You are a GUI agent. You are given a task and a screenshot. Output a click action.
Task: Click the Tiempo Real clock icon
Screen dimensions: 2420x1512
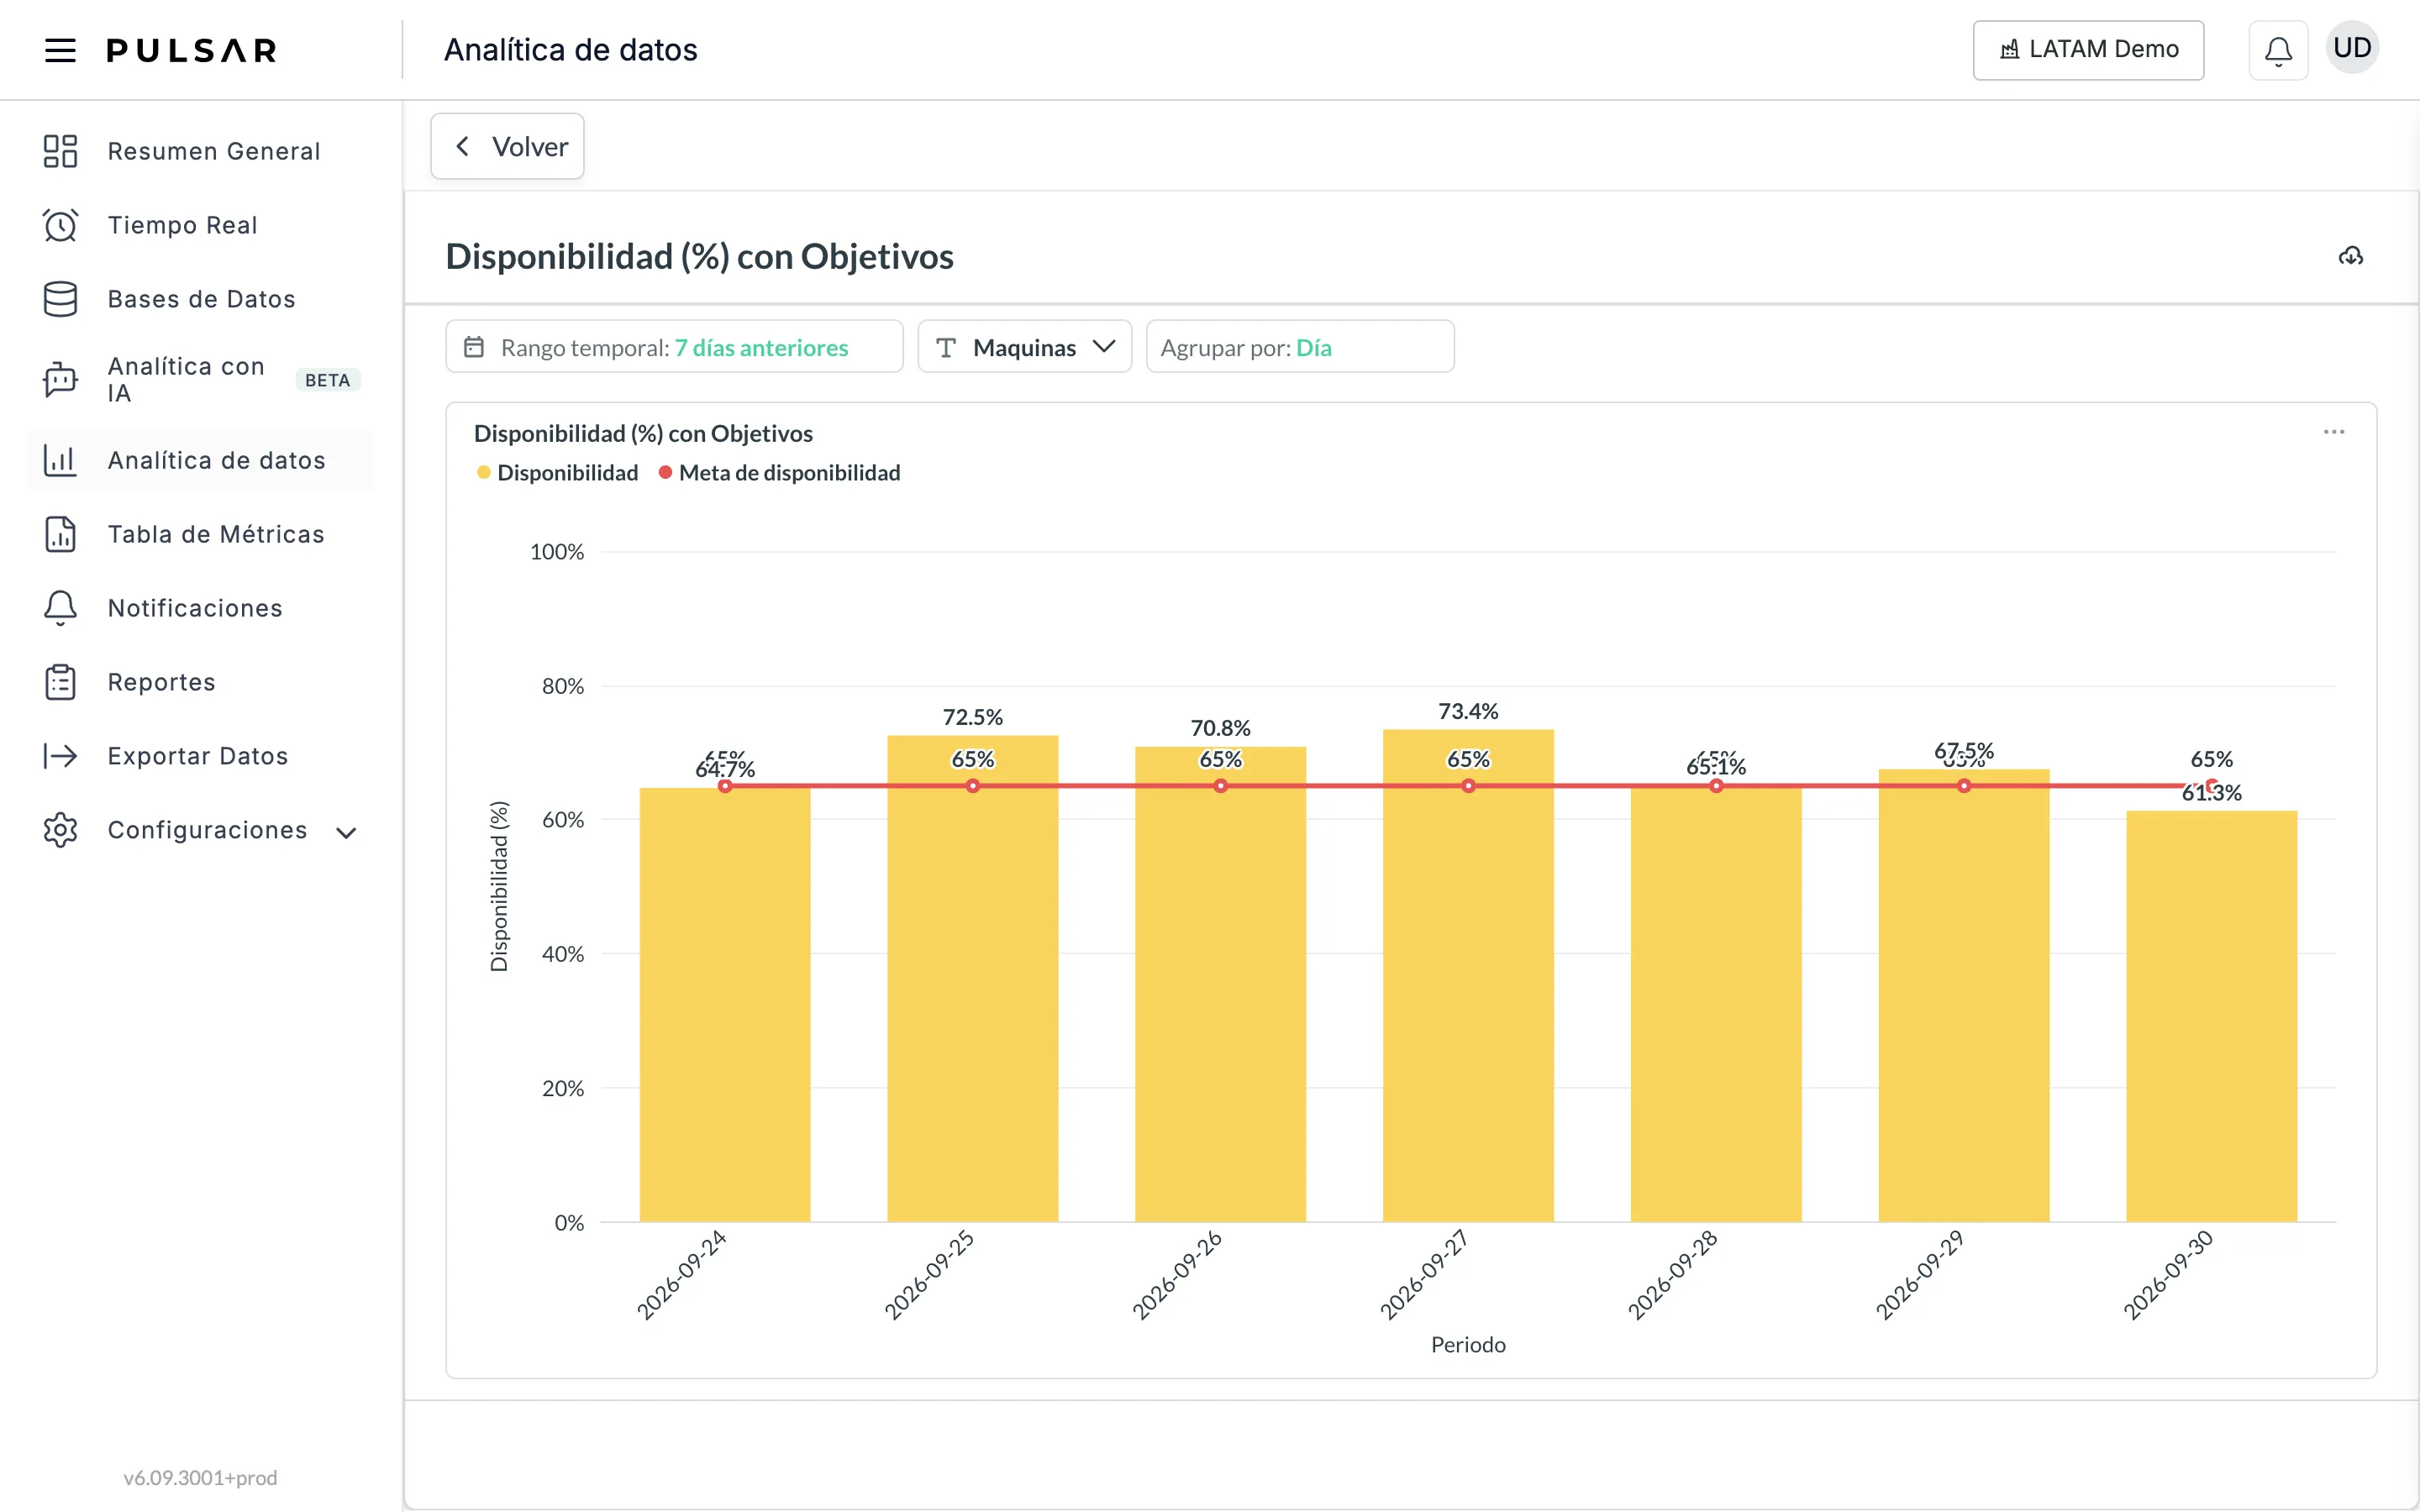60,225
